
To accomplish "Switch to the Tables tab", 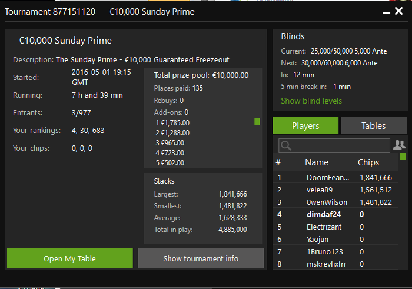I will 373,125.
